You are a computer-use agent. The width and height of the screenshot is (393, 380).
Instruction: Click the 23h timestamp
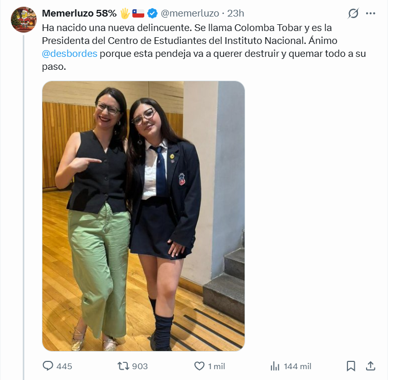click(235, 13)
